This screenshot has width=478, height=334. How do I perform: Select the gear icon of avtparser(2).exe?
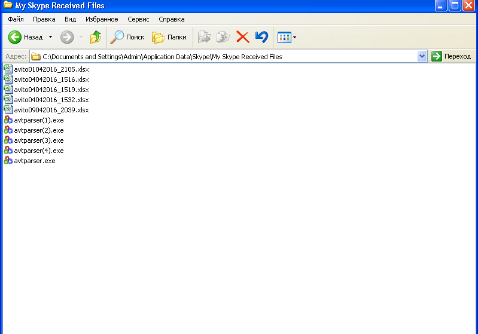[8, 130]
